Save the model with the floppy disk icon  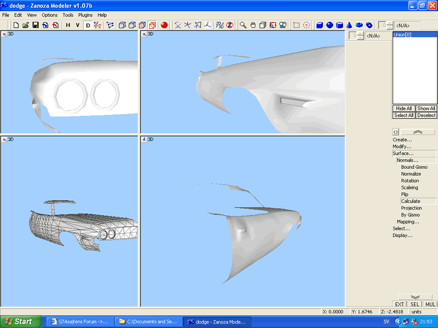35,25
